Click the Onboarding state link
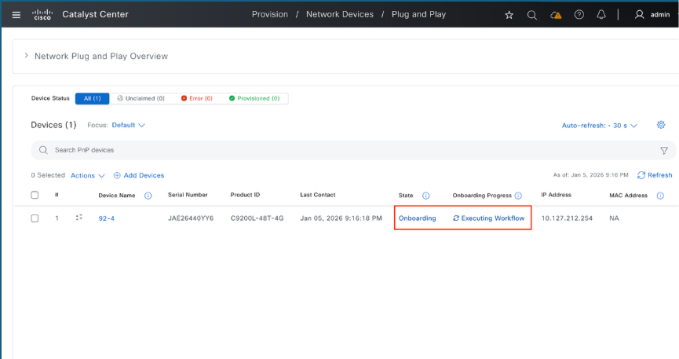Image resolution: width=679 pixels, height=359 pixels. click(417, 218)
